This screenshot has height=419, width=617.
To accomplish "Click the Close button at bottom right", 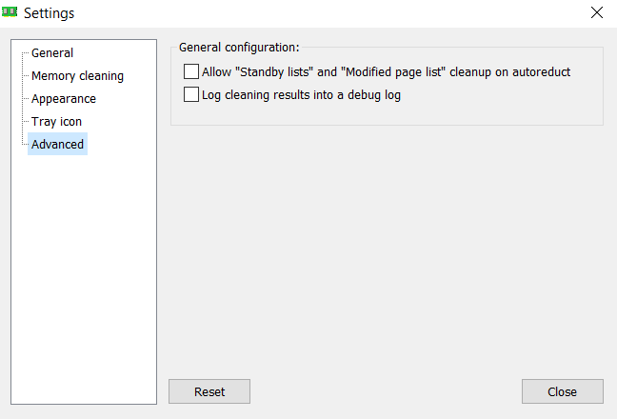I will [x=562, y=391].
